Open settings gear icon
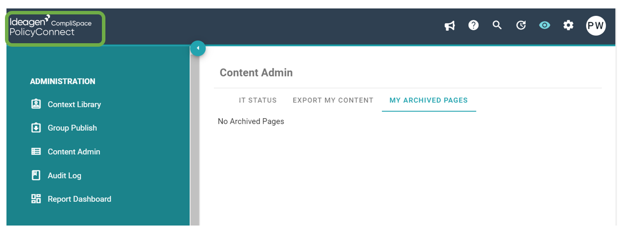Image resolution: width=618 pixels, height=230 pixels. click(568, 25)
